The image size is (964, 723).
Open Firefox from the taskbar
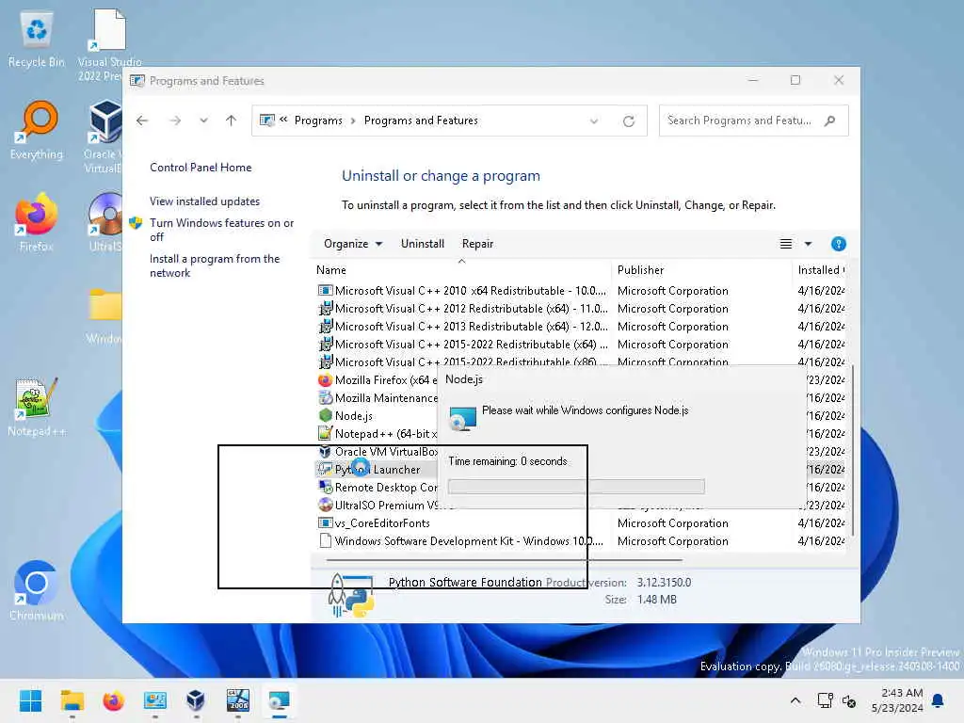[x=113, y=700]
